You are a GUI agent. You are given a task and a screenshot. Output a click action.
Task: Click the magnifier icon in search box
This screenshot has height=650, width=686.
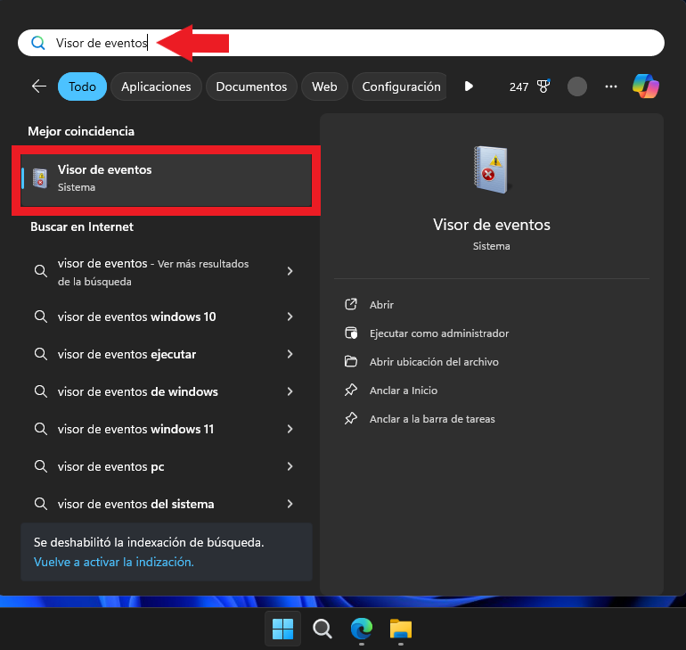(38, 43)
